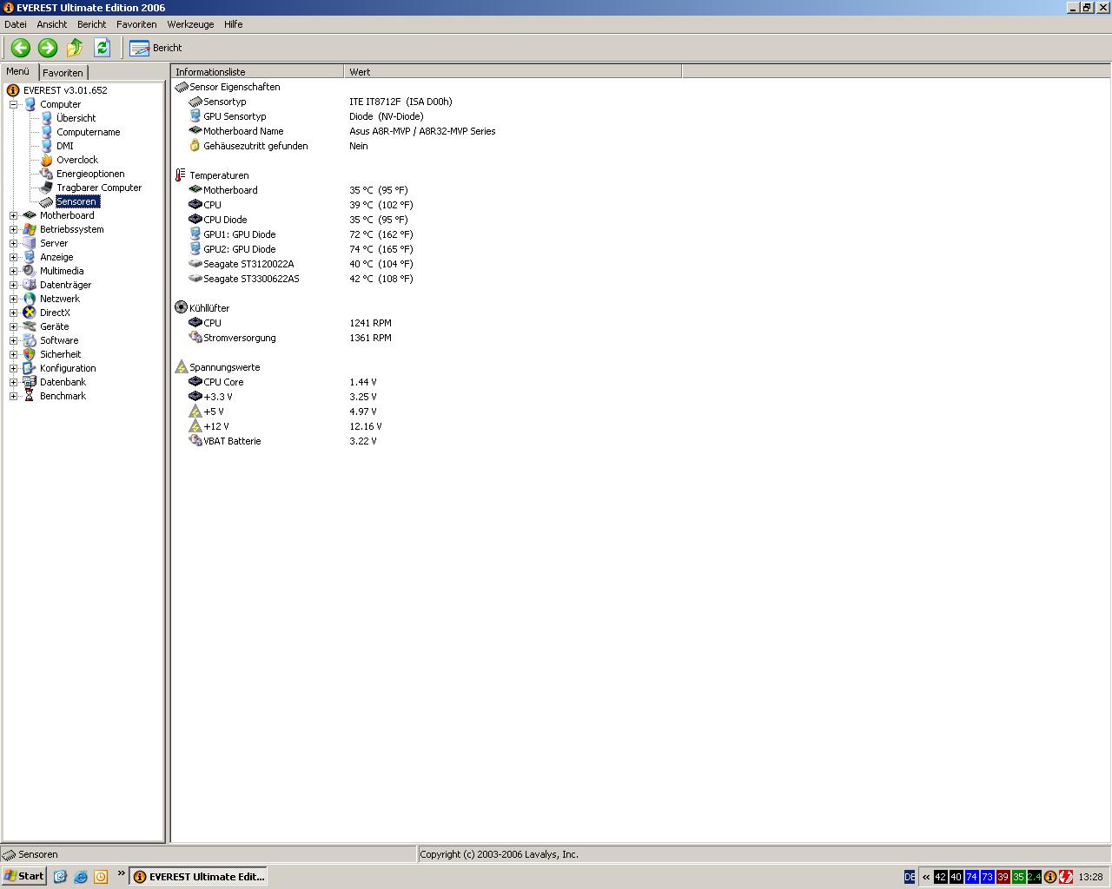The image size is (1112, 889).
Task: Open the Datei menu
Action: [16, 24]
